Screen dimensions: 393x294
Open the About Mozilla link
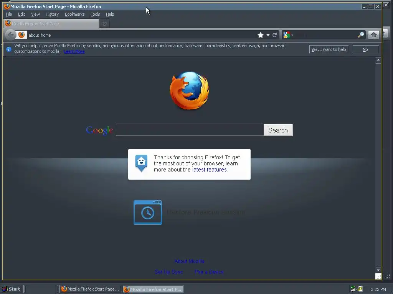190,261
